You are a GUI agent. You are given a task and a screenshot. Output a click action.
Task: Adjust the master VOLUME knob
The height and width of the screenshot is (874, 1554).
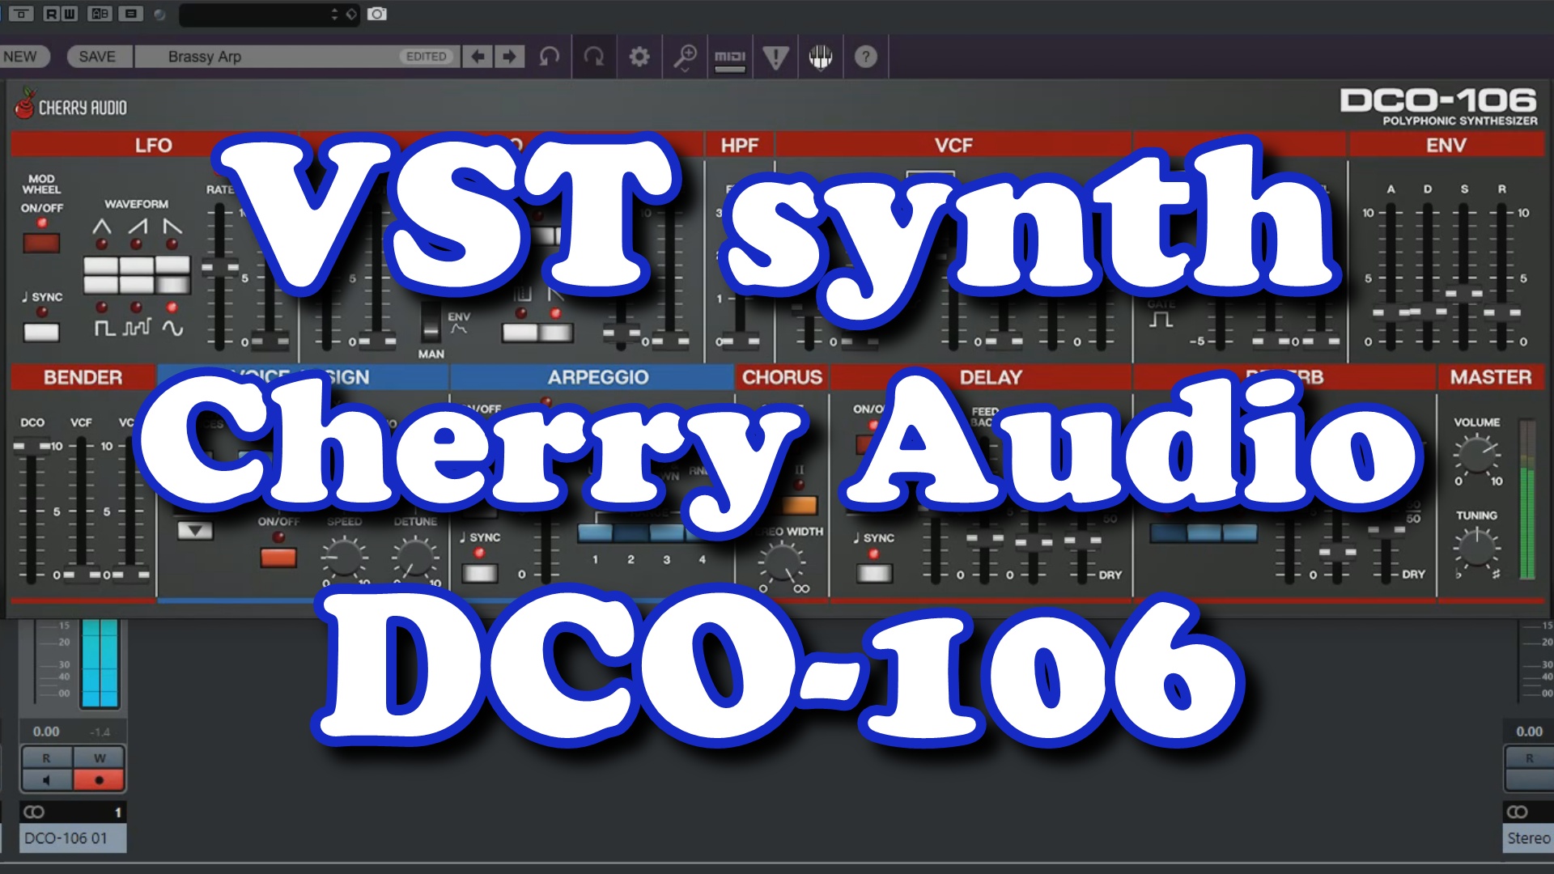pyautogui.click(x=1476, y=456)
